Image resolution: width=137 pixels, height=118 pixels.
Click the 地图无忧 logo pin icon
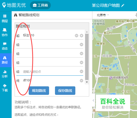(x=4, y=5)
